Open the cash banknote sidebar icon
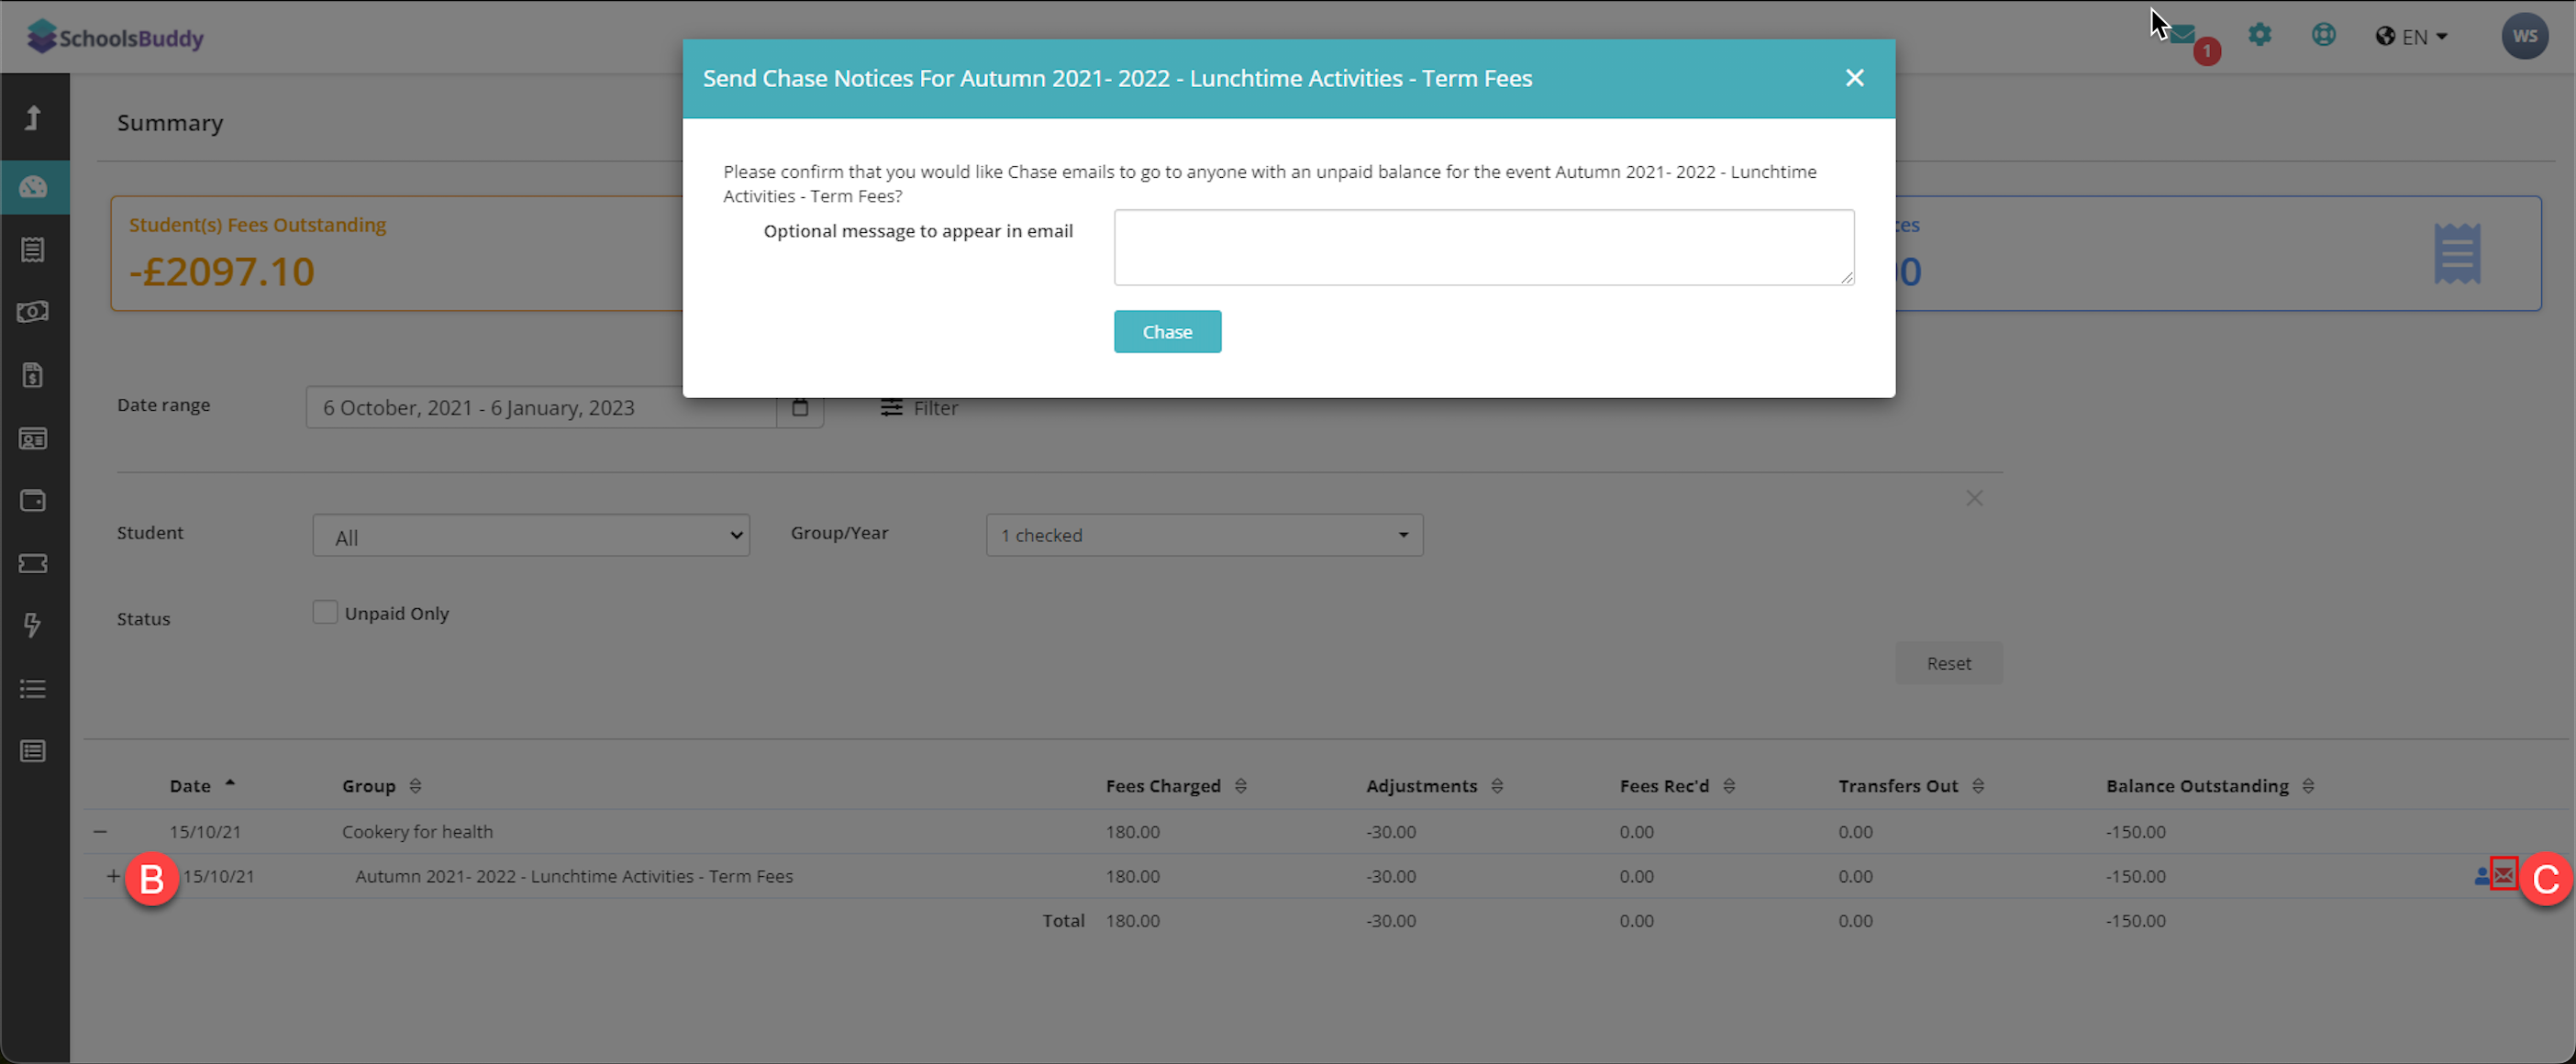The width and height of the screenshot is (2576, 1064). tap(33, 312)
